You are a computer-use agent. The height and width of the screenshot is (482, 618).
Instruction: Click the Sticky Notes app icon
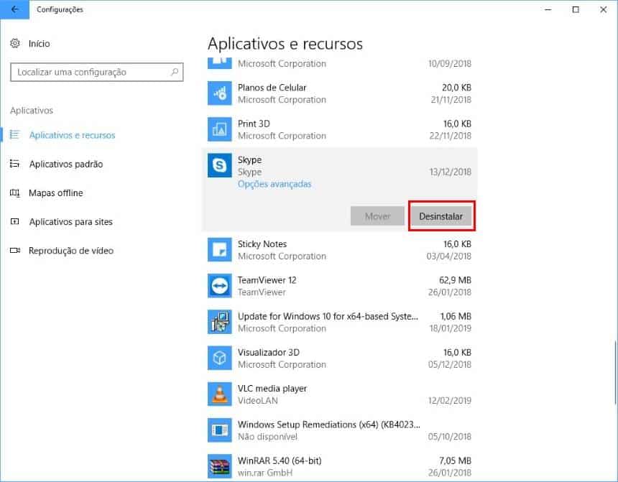click(x=219, y=249)
